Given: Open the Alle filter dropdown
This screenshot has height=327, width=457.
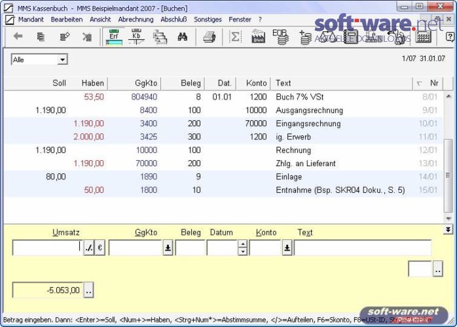Looking at the screenshot, I should click(62, 60).
